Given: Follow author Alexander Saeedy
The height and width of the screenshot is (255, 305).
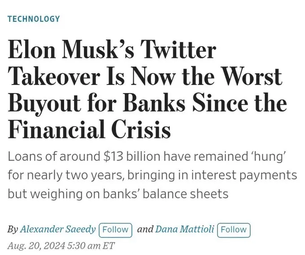Looking at the screenshot, I should pyautogui.click(x=115, y=229).
